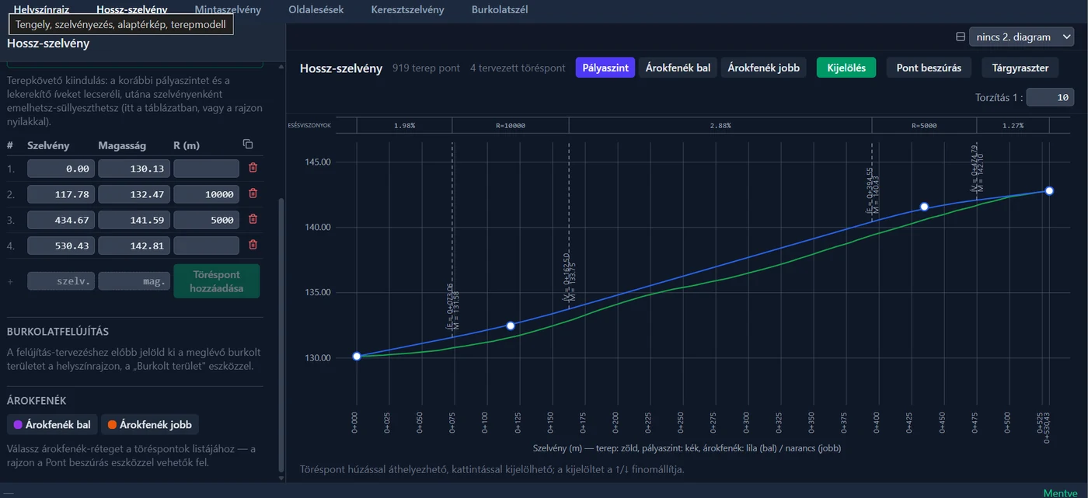Toggle the Pályaszint layer button
The height and width of the screenshot is (498, 1088).
coord(605,68)
